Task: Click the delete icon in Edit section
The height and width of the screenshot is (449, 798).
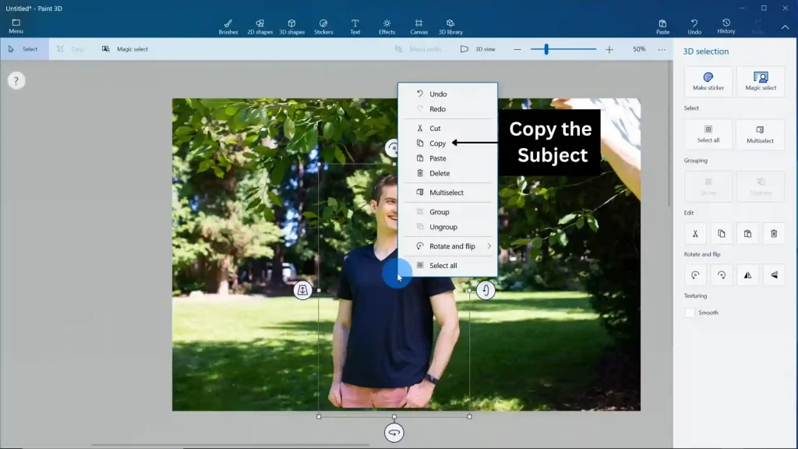Action: click(772, 233)
